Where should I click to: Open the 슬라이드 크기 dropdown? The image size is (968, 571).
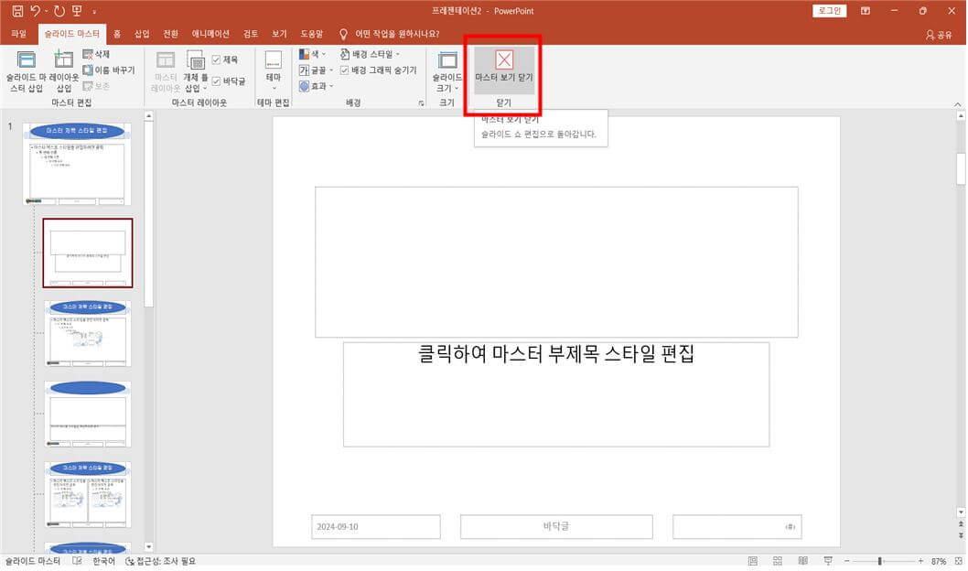[447, 71]
